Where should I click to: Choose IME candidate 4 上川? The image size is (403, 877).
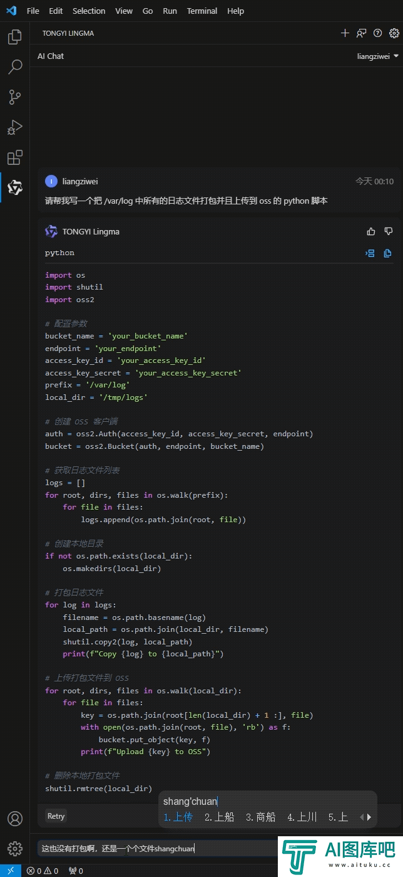(302, 817)
